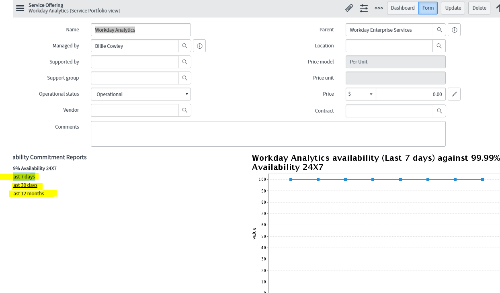Click the Managed by field

coord(135,46)
